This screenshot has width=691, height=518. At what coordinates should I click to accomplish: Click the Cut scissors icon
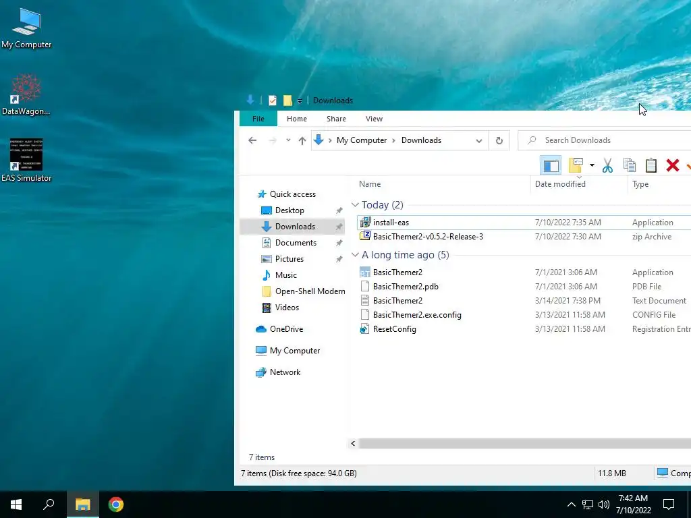point(607,166)
